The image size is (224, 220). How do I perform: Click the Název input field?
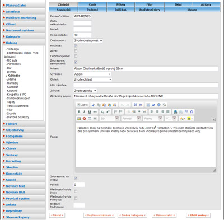(146, 69)
